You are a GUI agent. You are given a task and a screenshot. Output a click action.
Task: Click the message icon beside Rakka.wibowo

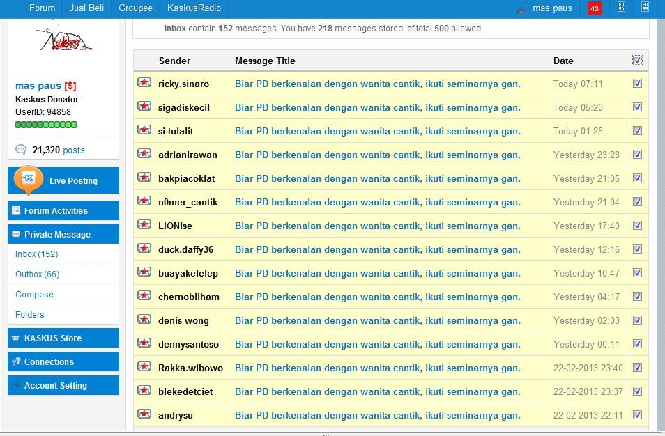click(x=144, y=366)
